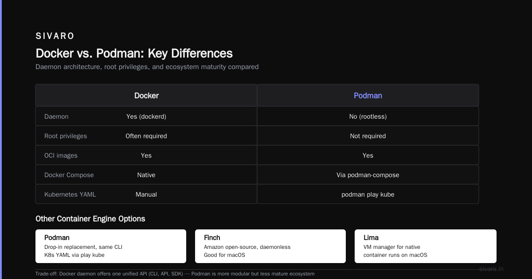Click the Docker column header
Screen dimensions: 532x279
pos(146,96)
